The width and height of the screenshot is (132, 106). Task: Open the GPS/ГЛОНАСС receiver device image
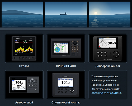pyautogui.click(x=66, y=48)
